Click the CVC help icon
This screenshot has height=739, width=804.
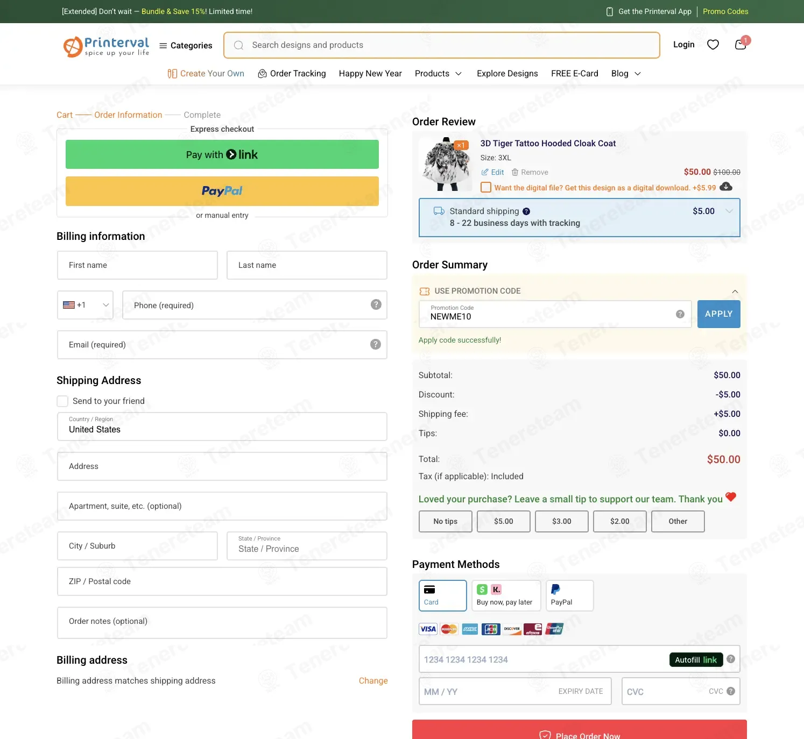click(730, 691)
